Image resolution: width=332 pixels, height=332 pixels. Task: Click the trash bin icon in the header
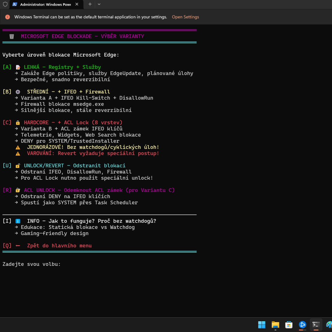pos(12,36)
